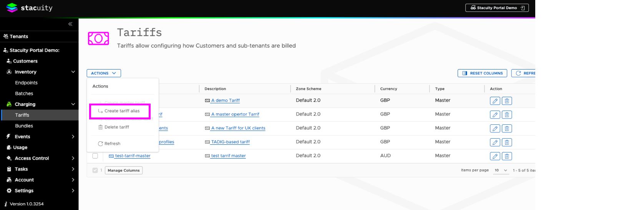Edit the TADIG-based tariff row
Viewport: 624px width, 210px height.
pos(495,142)
